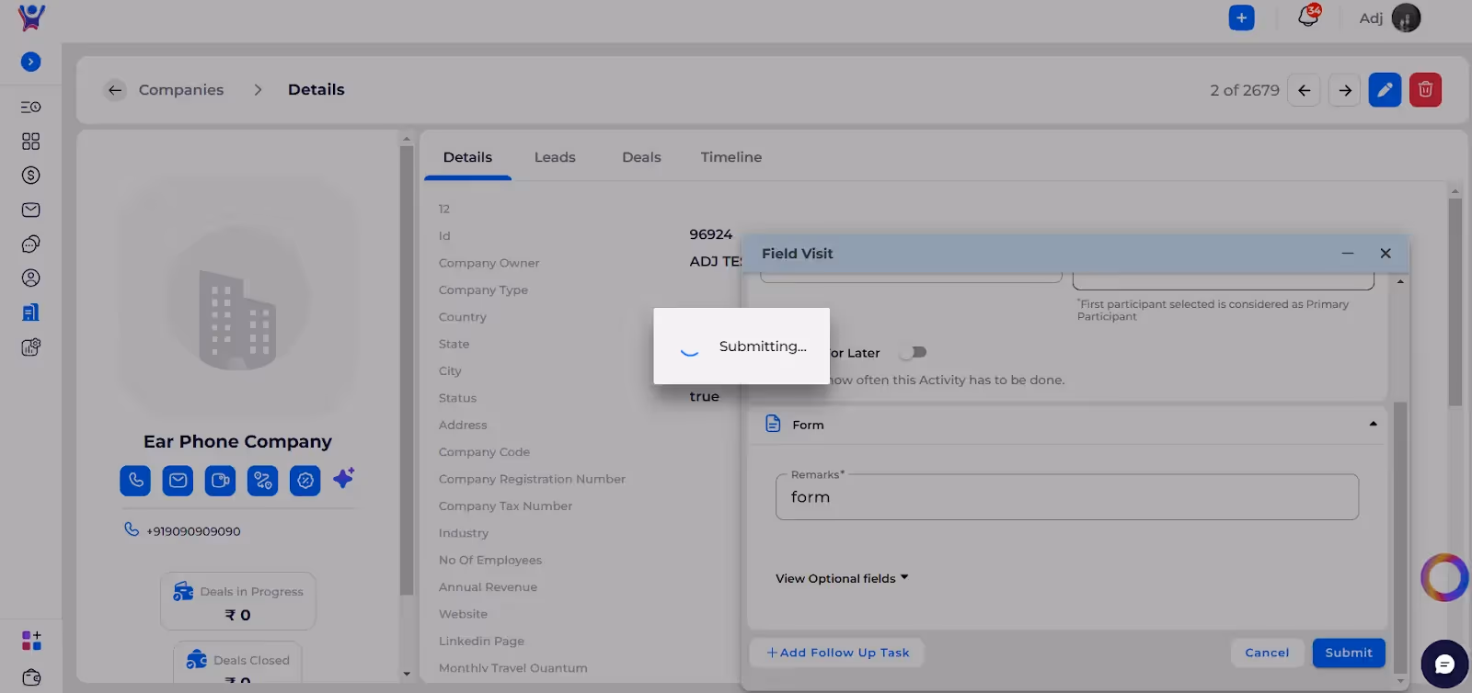
Task: Open the dollar sign deals sidebar icon
Action: 30,176
